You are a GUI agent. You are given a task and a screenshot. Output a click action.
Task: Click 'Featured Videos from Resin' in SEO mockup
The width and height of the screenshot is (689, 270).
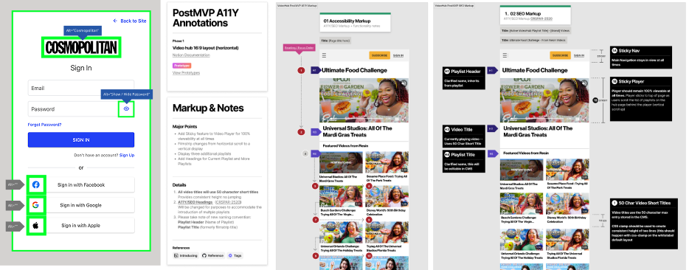click(x=526, y=153)
